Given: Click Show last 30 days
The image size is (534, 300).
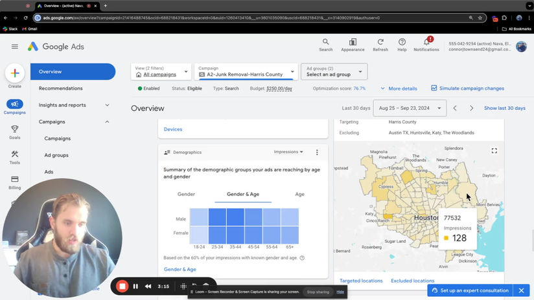Looking at the screenshot, I should [505, 108].
